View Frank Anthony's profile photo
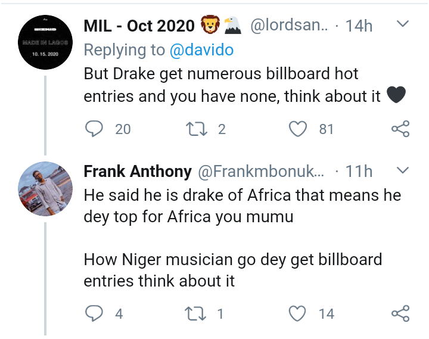 (x=45, y=189)
